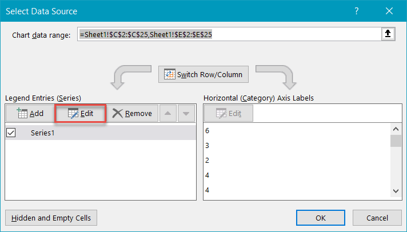Add a new legend series
The height and width of the screenshot is (232, 407).
click(30, 113)
